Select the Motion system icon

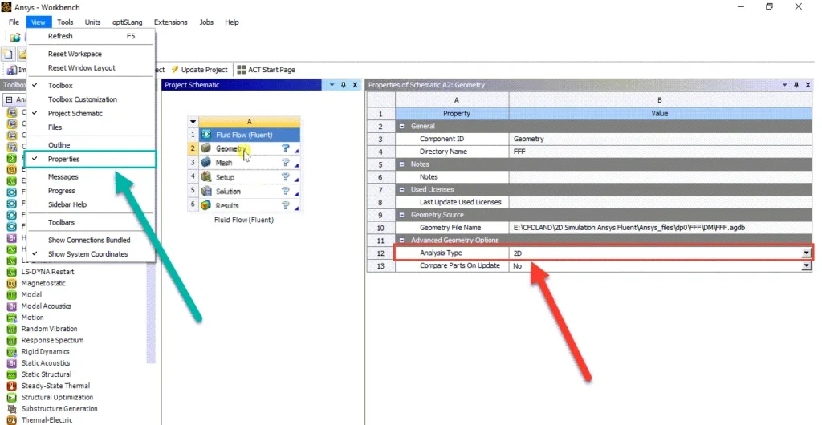pyautogui.click(x=11, y=318)
